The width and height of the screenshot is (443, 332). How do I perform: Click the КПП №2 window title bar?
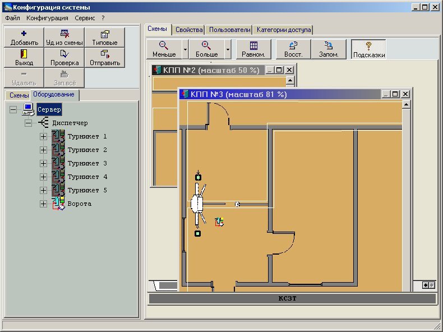[x=223, y=70]
